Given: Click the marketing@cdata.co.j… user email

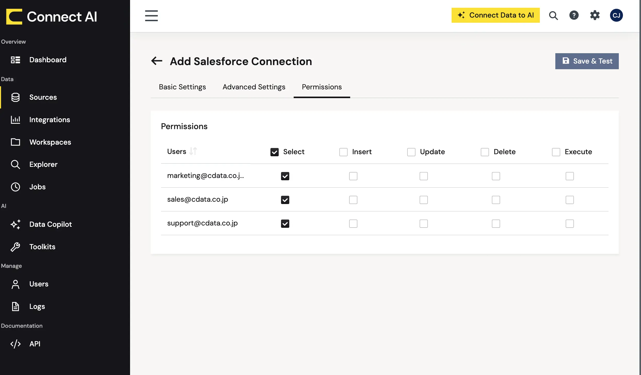Looking at the screenshot, I should pos(205,176).
